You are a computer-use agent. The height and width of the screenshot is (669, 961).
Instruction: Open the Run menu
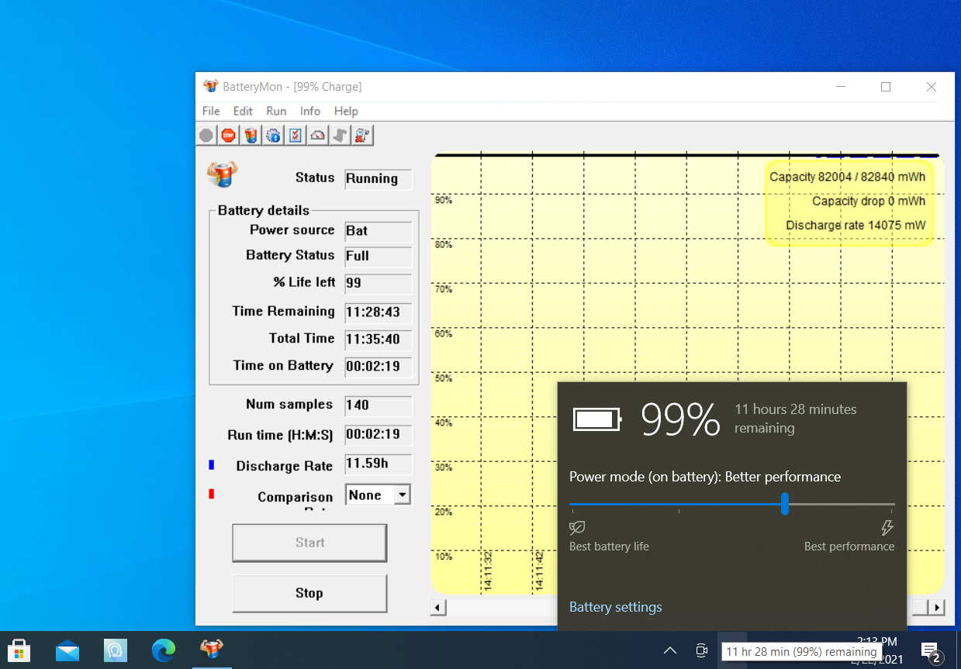pos(276,111)
